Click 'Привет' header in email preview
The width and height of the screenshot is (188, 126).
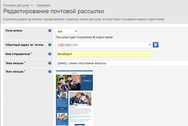(x=74, y=73)
